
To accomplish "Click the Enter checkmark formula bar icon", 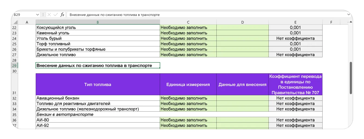I will pos(56,15).
